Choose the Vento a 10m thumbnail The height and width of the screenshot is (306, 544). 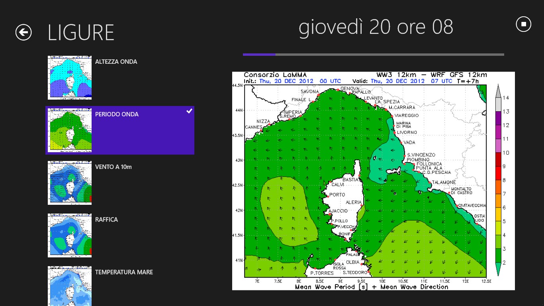tap(70, 183)
